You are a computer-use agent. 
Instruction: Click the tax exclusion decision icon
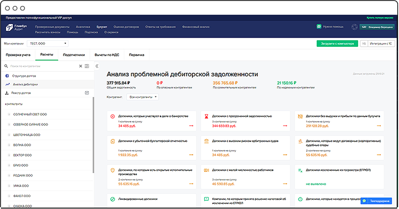206,199
